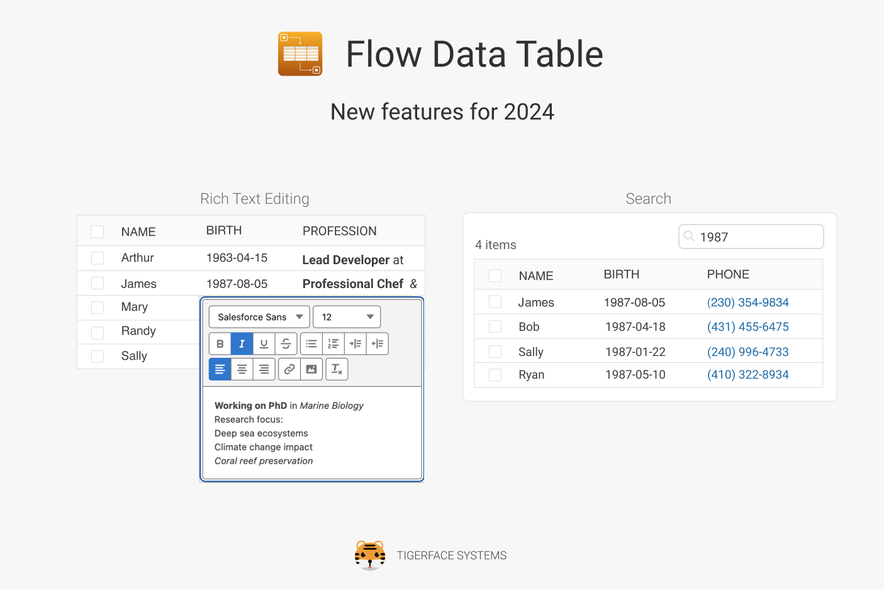Turn off italic formatting button

[x=242, y=344]
